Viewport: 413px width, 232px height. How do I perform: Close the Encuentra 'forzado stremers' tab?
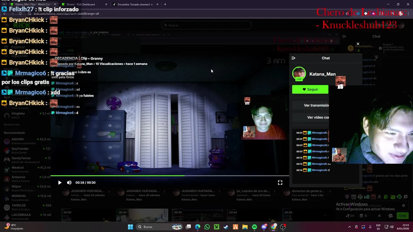157,5
